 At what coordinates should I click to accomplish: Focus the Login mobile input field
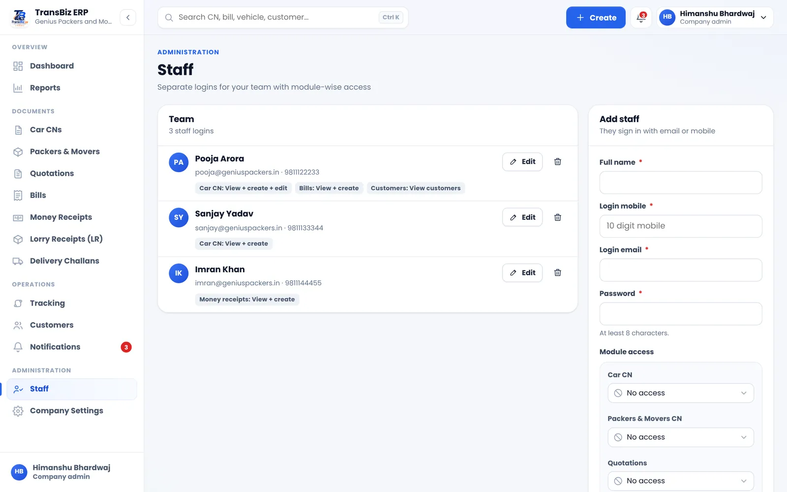point(681,226)
